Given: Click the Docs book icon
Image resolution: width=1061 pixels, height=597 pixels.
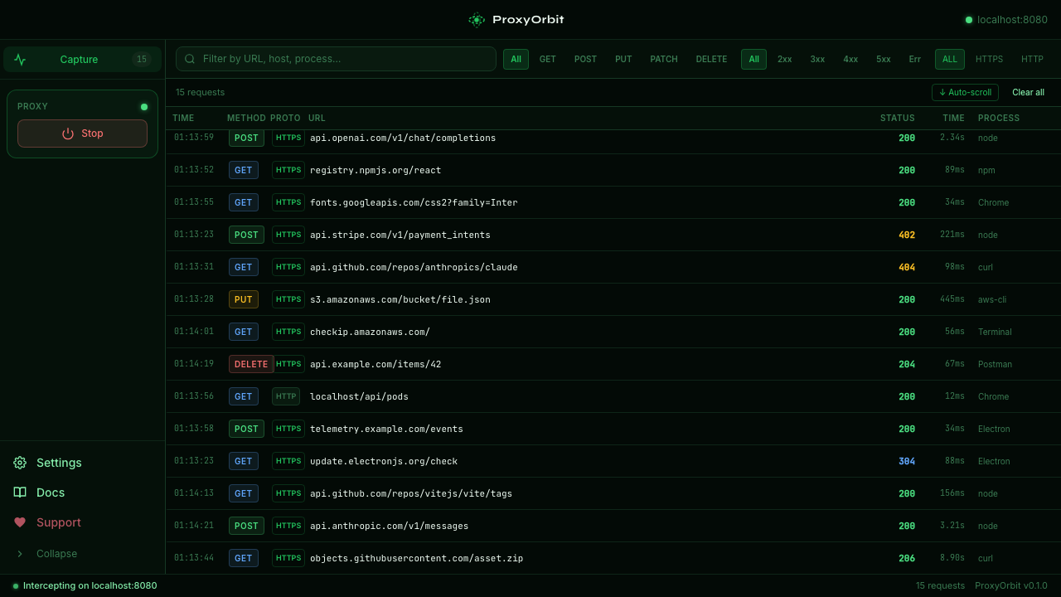Looking at the screenshot, I should pyautogui.click(x=20, y=493).
